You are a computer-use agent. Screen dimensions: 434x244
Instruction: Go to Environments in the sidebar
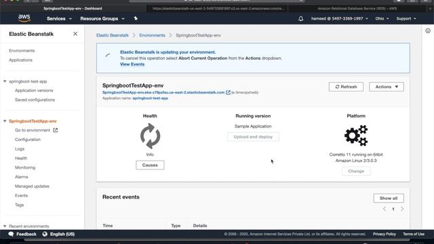pyautogui.click(x=22, y=51)
